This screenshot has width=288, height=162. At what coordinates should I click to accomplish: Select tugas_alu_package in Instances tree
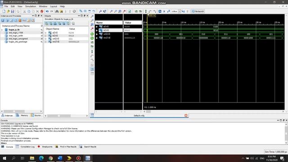[x=18, y=42]
